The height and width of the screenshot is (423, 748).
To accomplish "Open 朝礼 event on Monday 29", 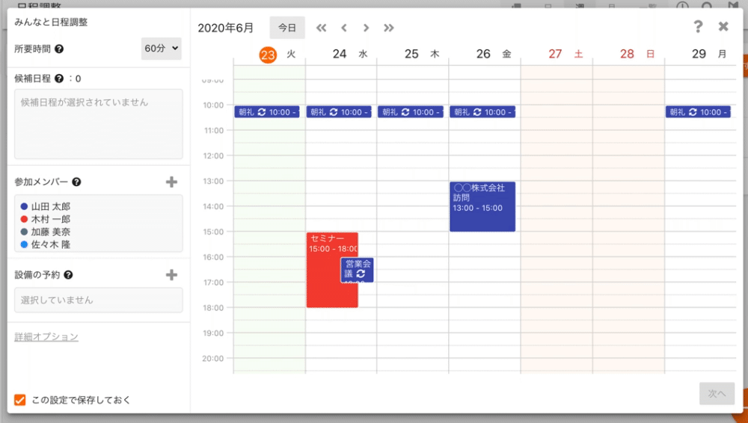I will (698, 112).
